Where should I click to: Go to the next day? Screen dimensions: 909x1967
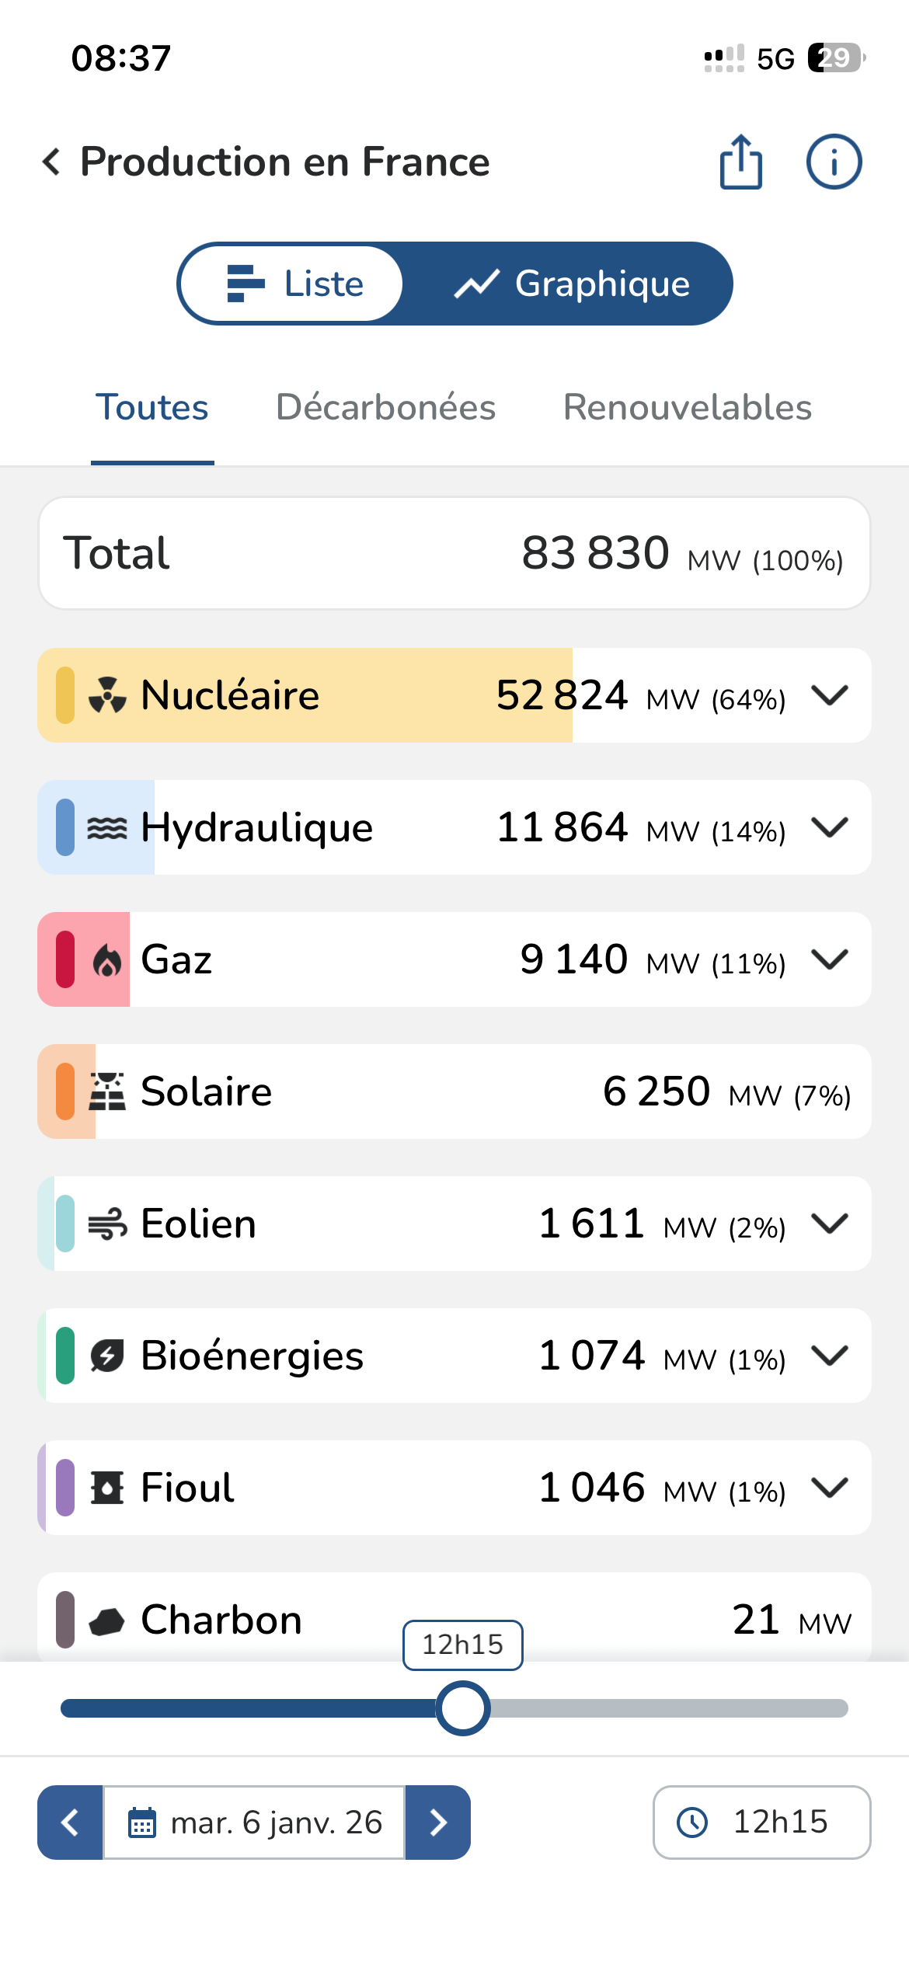(x=438, y=1823)
